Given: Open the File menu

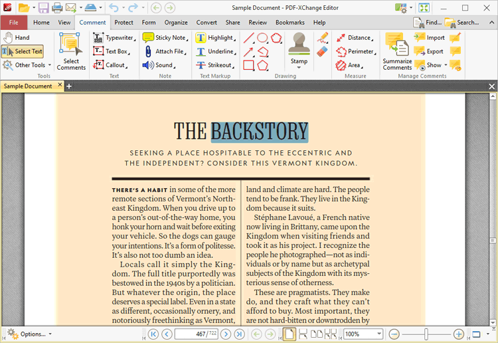Looking at the screenshot, I should click(x=14, y=22).
